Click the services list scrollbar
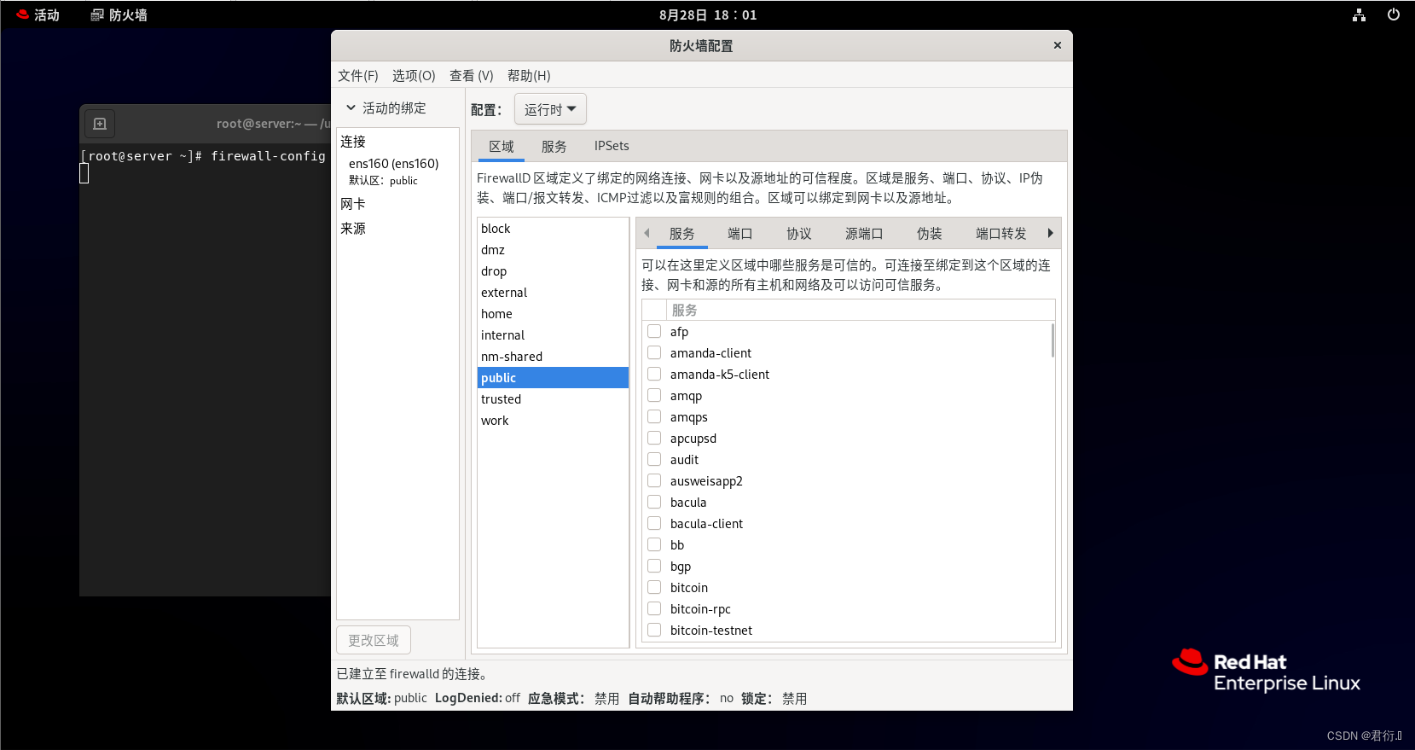This screenshot has height=750, width=1415. pos(1053,340)
